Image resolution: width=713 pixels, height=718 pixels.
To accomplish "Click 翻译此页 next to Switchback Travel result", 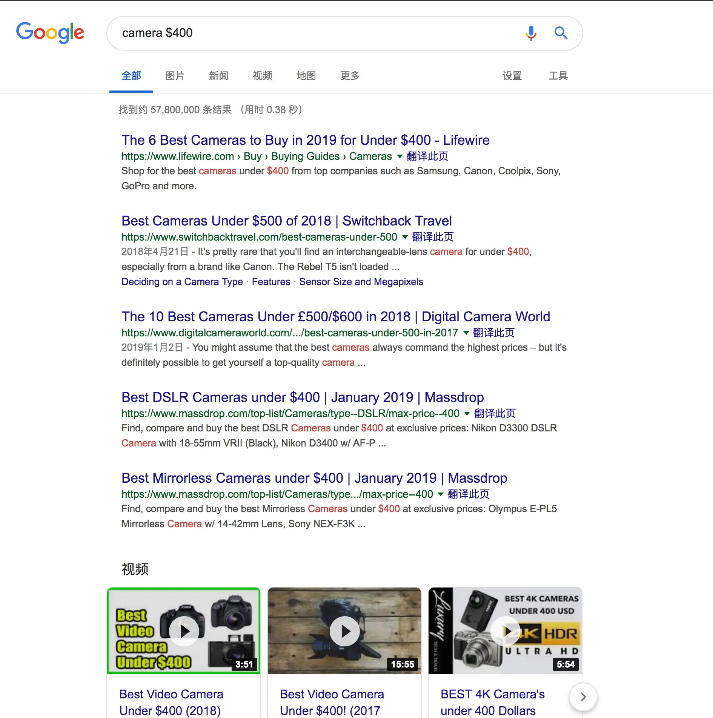I will (433, 237).
